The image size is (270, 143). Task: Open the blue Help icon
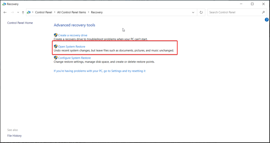coord(267,20)
